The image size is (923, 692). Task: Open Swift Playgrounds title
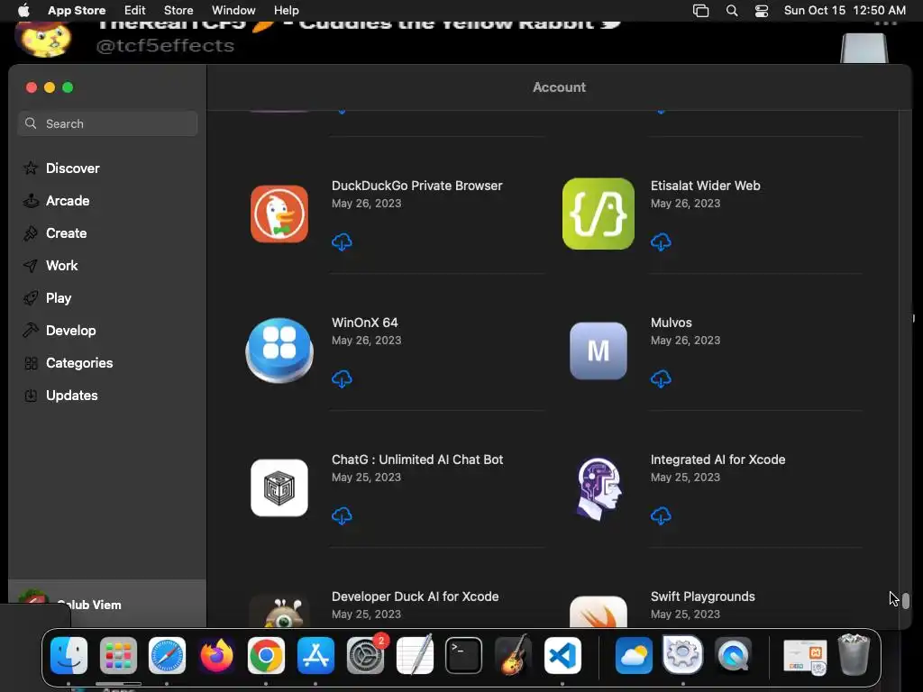pyautogui.click(x=703, y=596)
